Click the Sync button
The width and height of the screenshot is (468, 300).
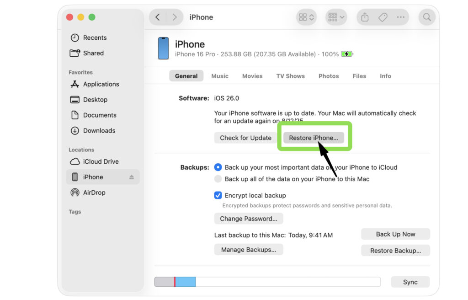point(410,282)
